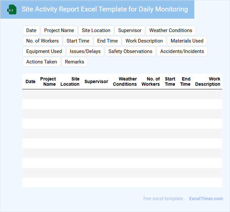Click the Actions Taken tag

click(x=42, y=62)
